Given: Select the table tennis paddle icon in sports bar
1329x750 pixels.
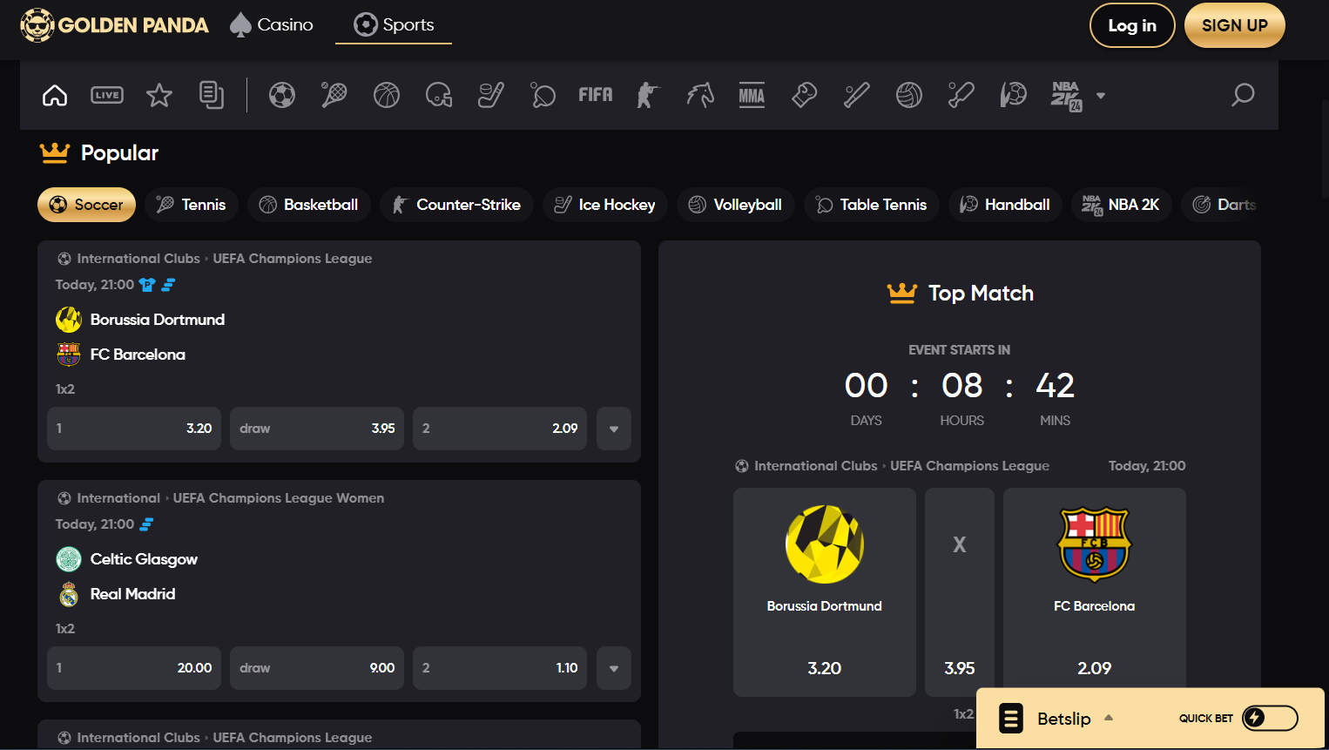Looking at the screenshot, I should pyautogui.click(x=543, y=95).
